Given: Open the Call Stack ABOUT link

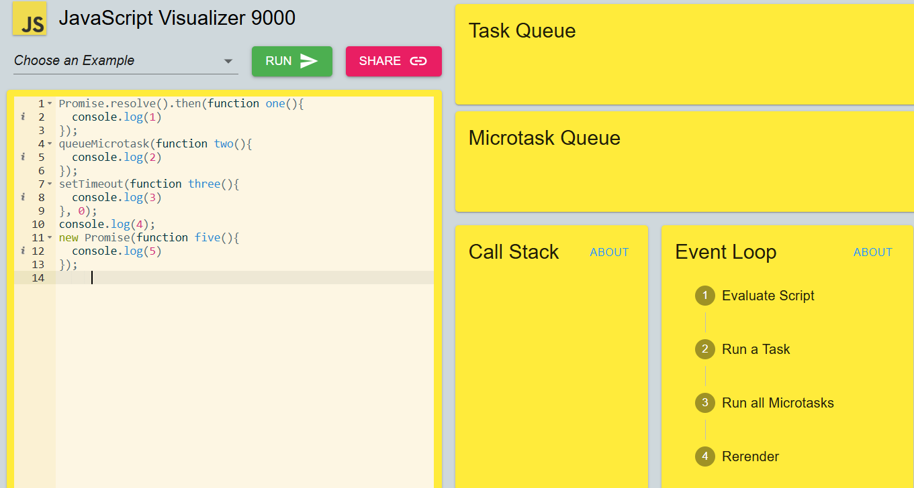Looking at the screenshot, I should click(x=609, y=252).
